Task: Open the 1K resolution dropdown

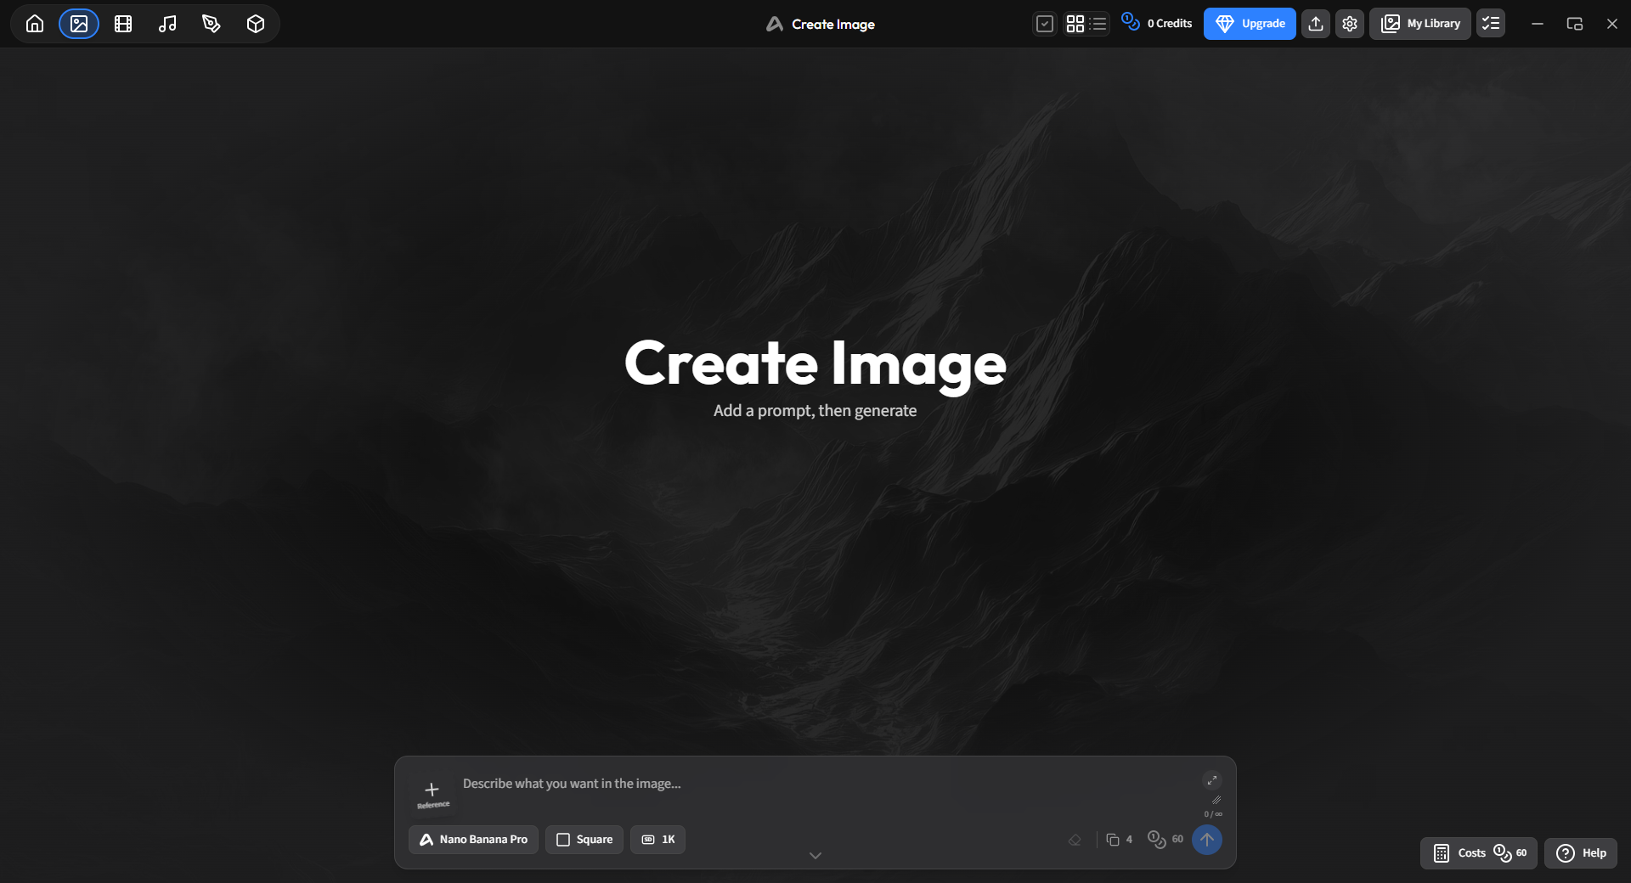Action: [x=658, y=840]
